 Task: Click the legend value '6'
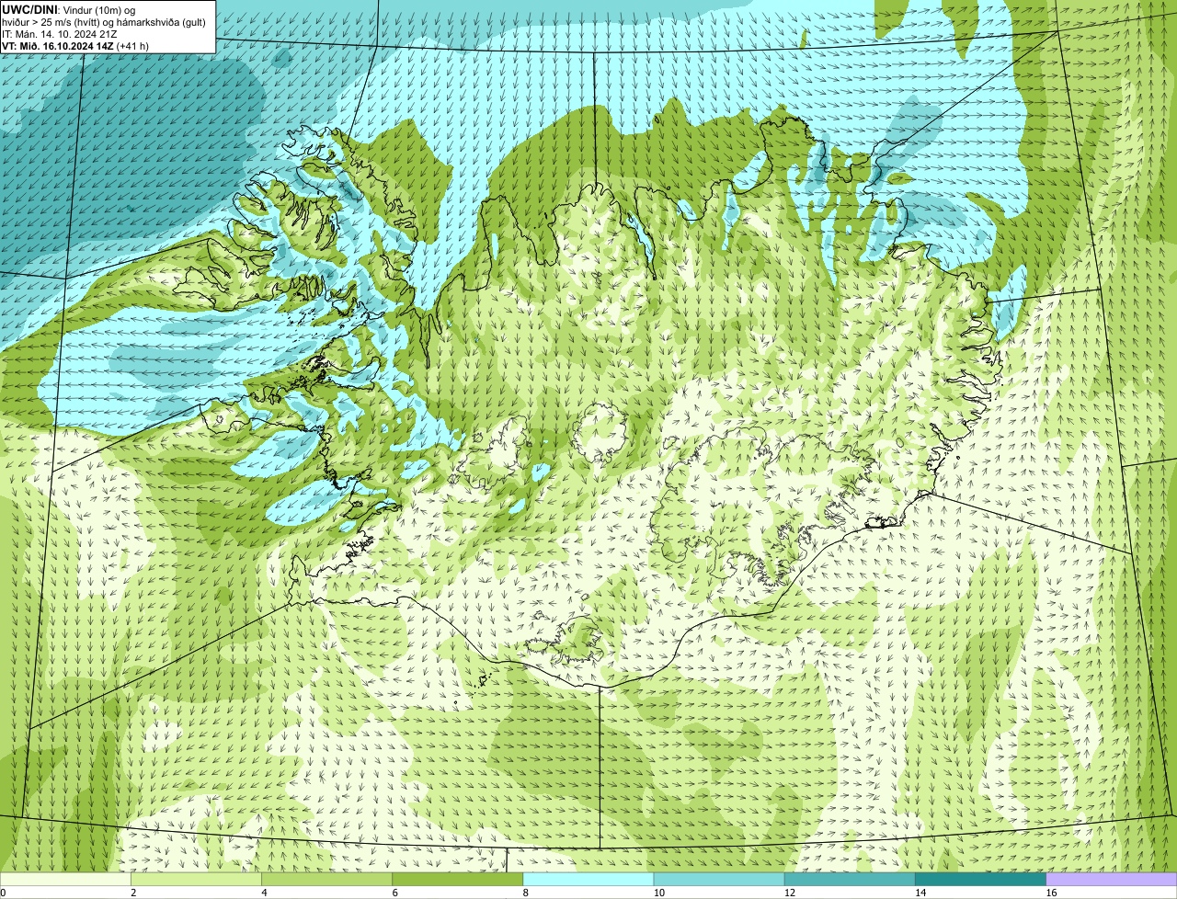pos(394,893)
